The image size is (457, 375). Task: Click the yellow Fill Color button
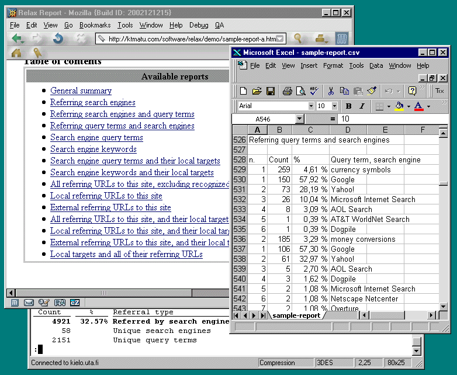click(399, 106)
